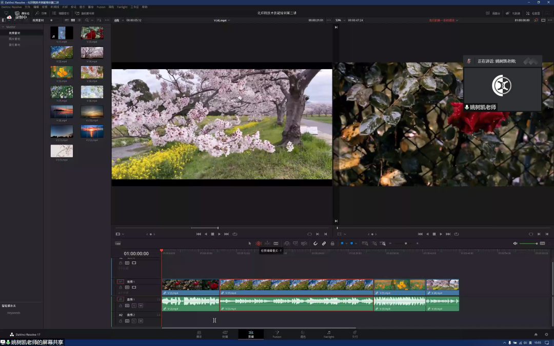Open the DaVinci Resolve menu
The image size is (554, 346).
pyautogui.click(x=11, y=7)
